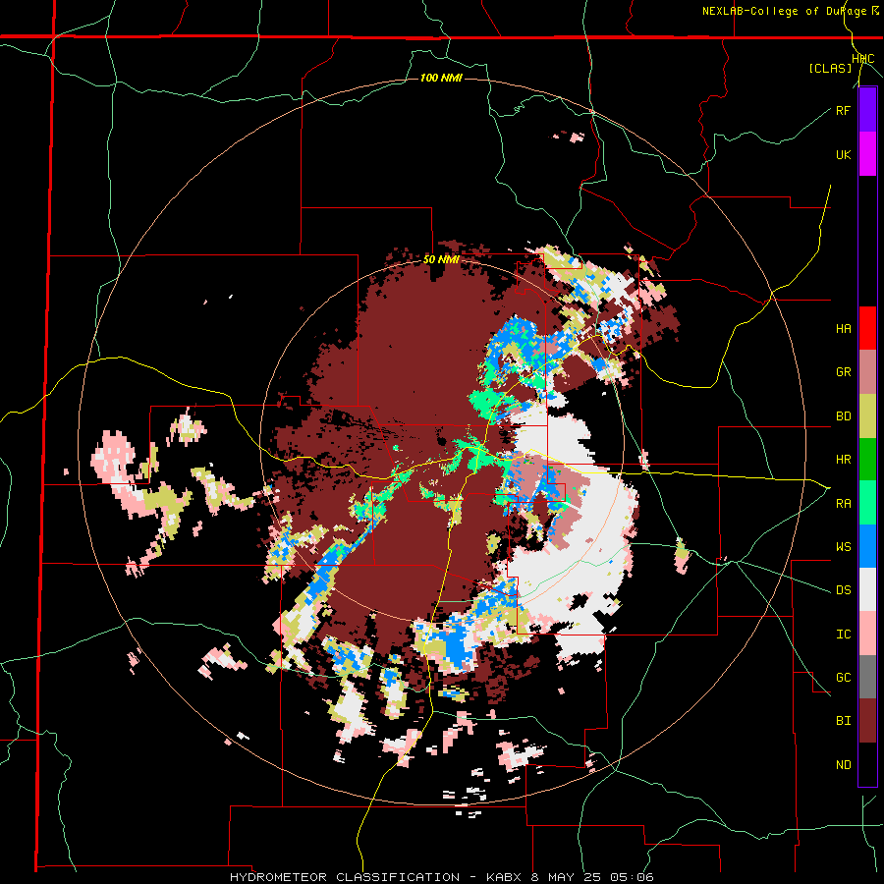This screenshot has width=884, height=884.
Task: Click the DS legend label
Action: tap(843, 590)
